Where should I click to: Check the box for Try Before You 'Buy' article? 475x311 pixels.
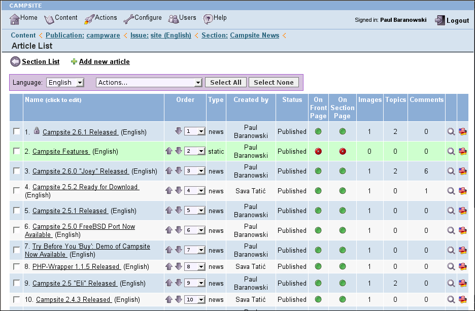click(17, 250)
